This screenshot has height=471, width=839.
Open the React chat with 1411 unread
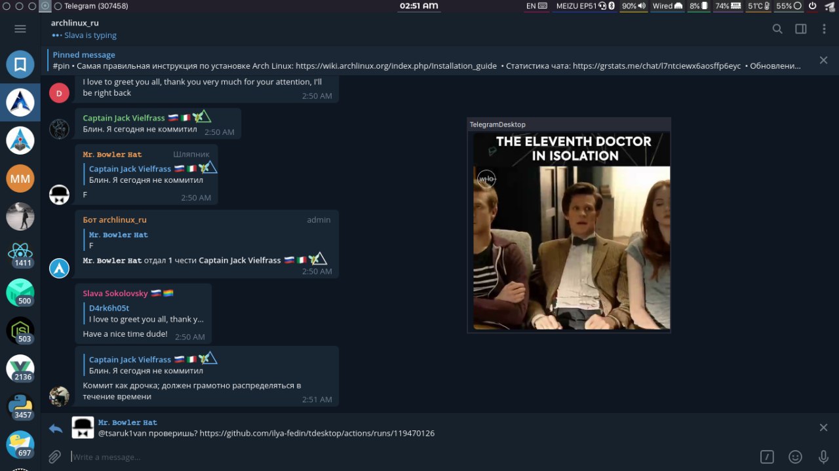(20, 254)
